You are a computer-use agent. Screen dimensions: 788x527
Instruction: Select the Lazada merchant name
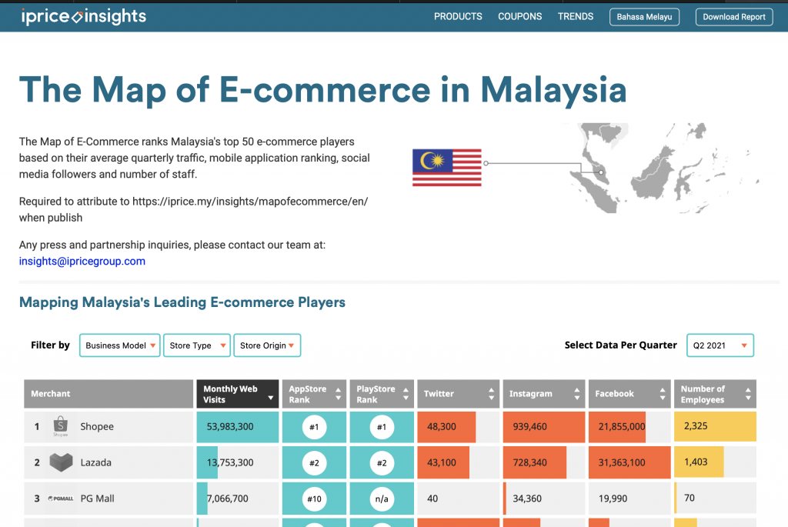point(96,462)
